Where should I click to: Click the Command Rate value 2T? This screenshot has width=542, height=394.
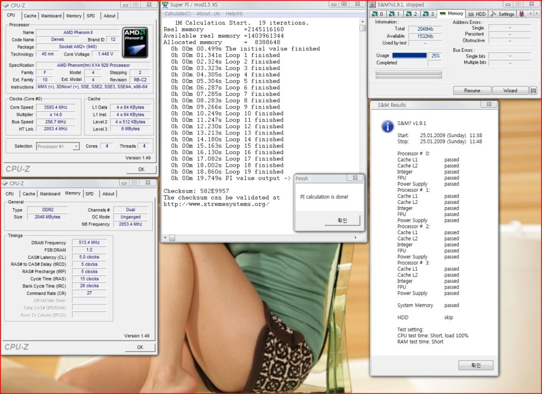(89, 293)
